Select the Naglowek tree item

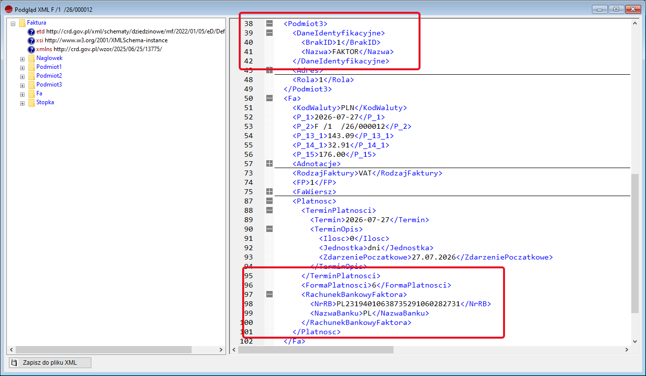coord(50,58)
